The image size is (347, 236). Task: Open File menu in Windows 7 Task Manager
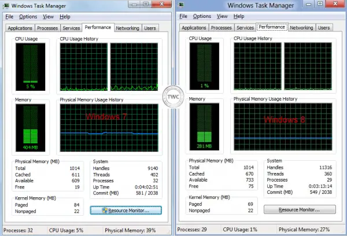pyautogui.click(x=9, y=17)
